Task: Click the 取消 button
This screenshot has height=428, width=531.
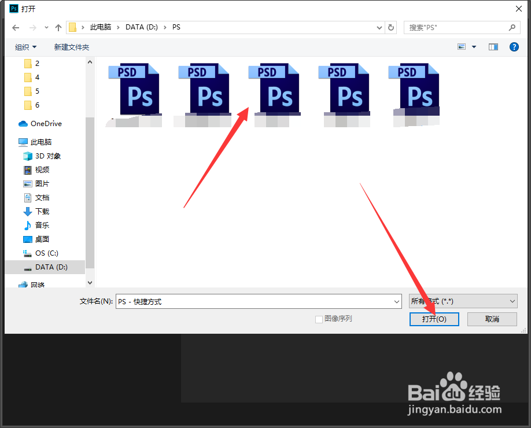Action: (x=492, y=319)
